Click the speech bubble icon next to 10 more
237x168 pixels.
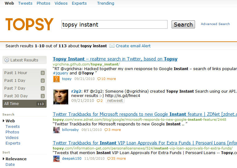[x=99, y=79]
